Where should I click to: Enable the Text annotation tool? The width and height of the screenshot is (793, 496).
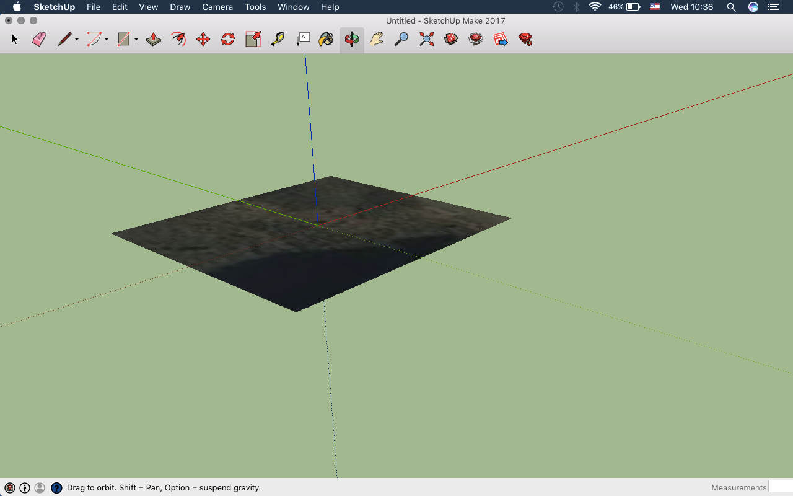pos(302,38)
